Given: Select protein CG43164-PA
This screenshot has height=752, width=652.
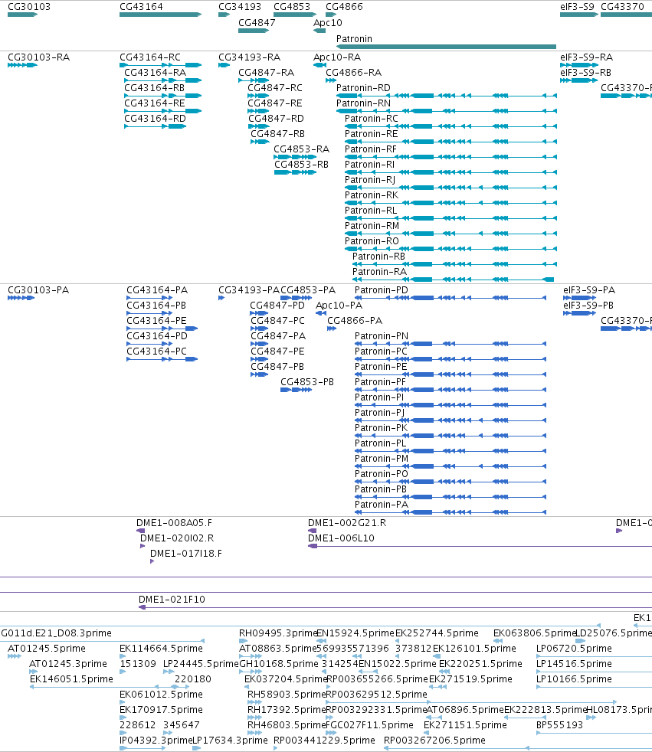Looking at the screenshot, I should (x=157, y=290).
